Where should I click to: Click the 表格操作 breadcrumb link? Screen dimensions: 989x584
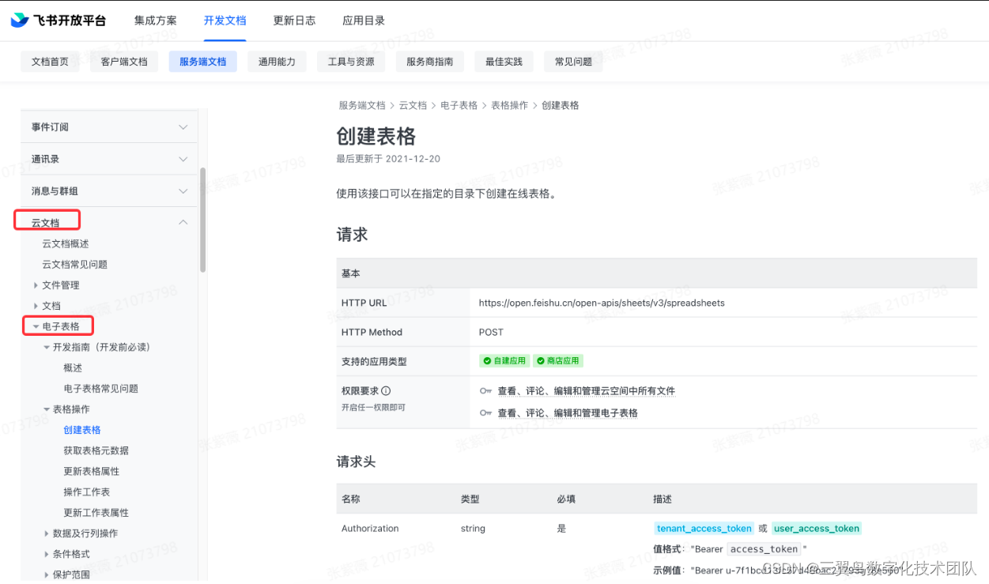509,105
